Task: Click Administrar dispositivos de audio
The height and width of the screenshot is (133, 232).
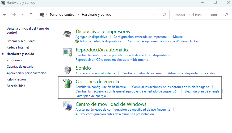Action: [x=191, y=73]
